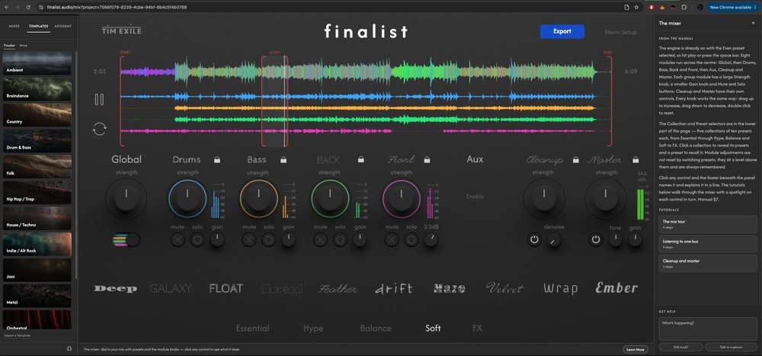Open Listening to one bus tutorial
Viewport: 762px width, 356px height.
coord(708,244)
